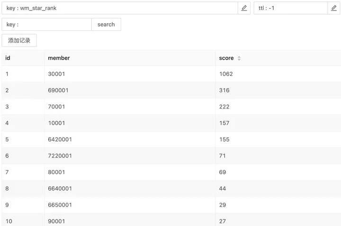Toggle the score column sort arrows
This screenshot has height=226, width=341.
[239, 58]
